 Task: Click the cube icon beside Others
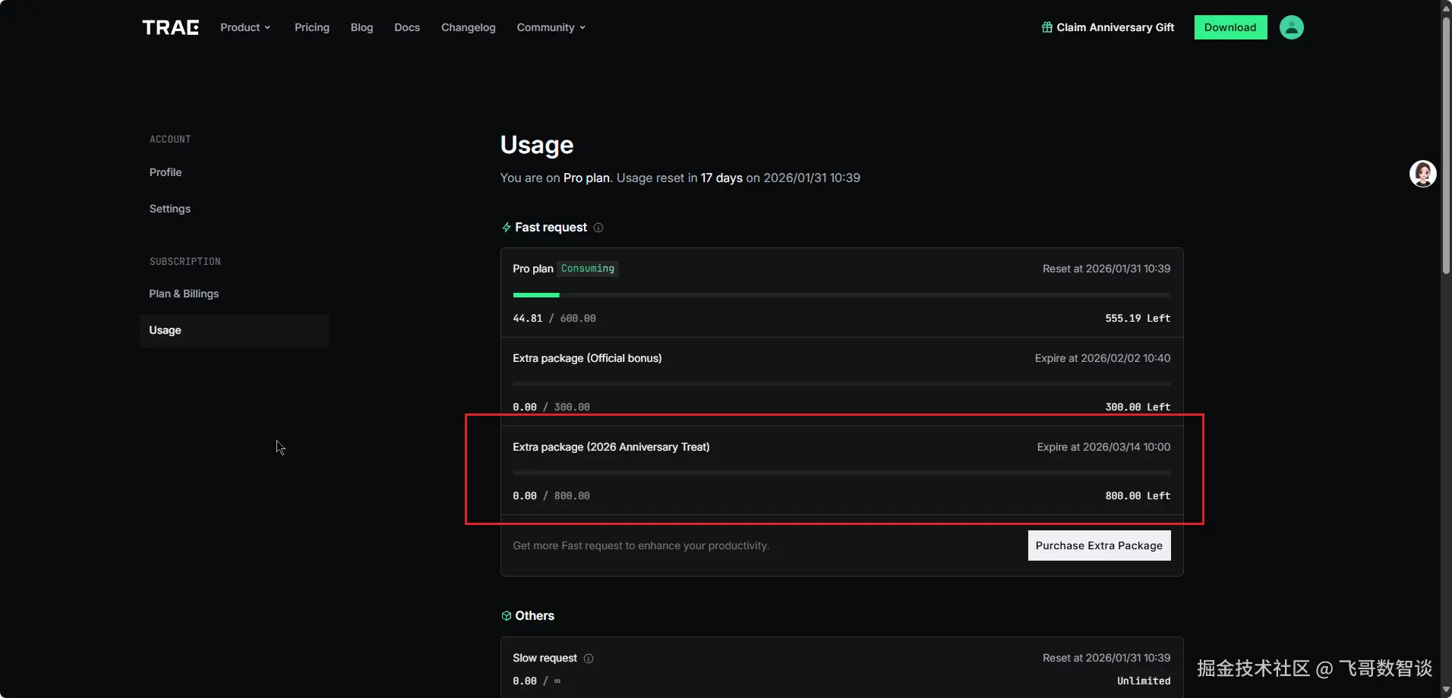(x=507, y=616)
